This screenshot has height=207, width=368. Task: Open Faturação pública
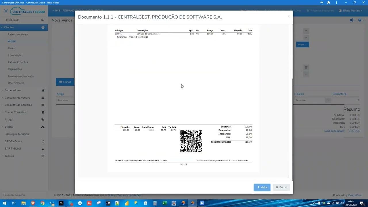[x=18, y=62]
